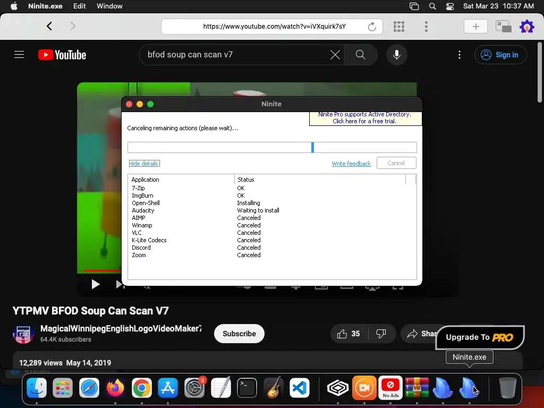Select the K-Lite Codecs row

(272, 240)
